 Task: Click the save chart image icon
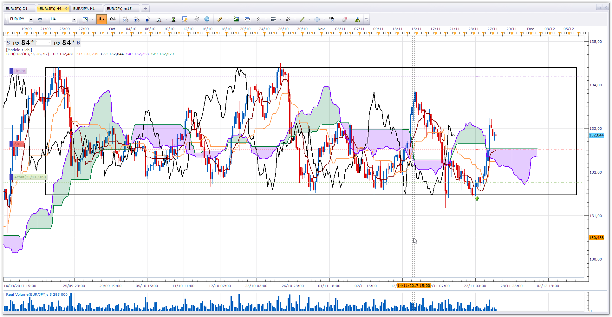(236, 19)
